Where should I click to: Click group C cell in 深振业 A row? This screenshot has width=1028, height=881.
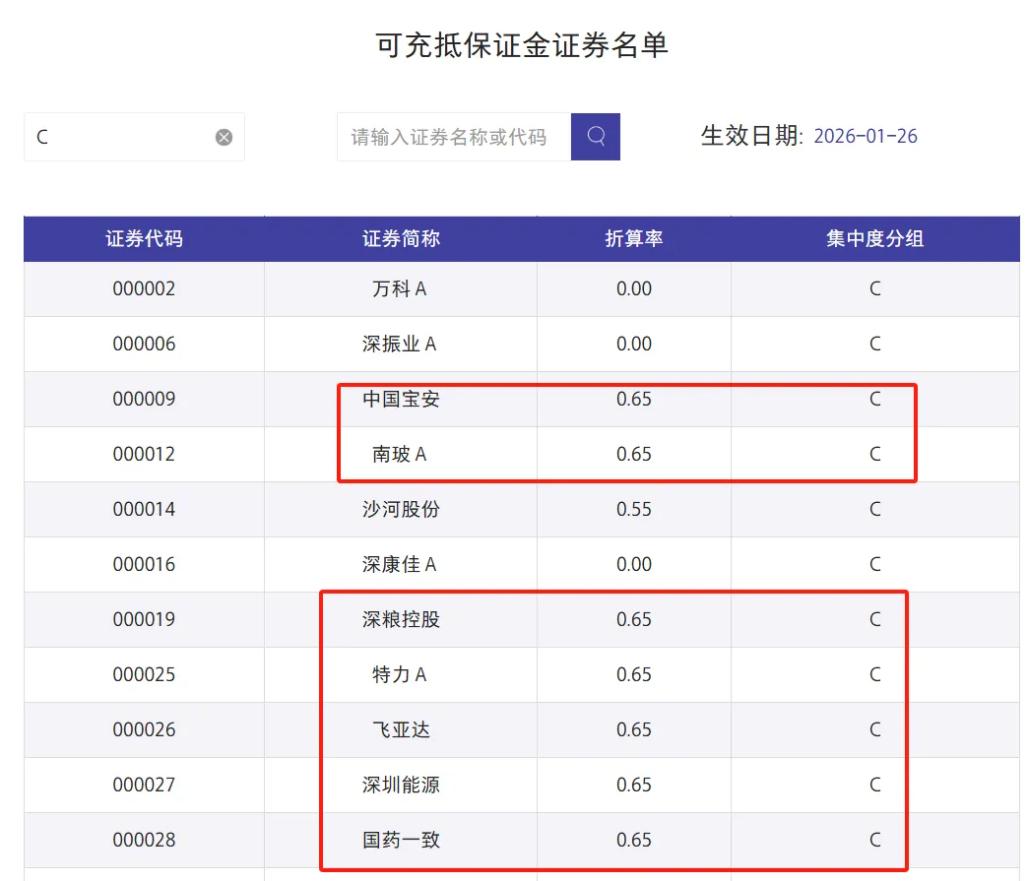pyautogui.click(x=874, y=344)
